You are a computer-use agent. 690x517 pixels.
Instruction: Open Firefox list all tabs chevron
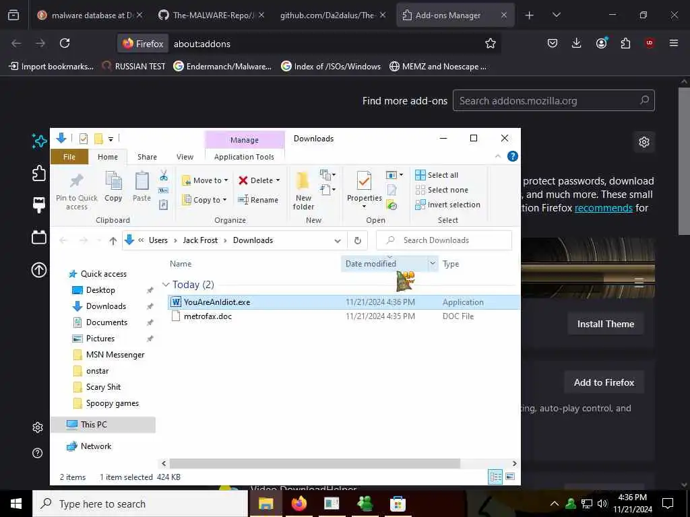556,15
